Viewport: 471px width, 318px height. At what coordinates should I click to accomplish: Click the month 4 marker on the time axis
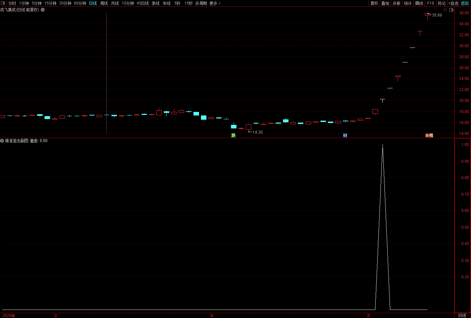point(212,316)
